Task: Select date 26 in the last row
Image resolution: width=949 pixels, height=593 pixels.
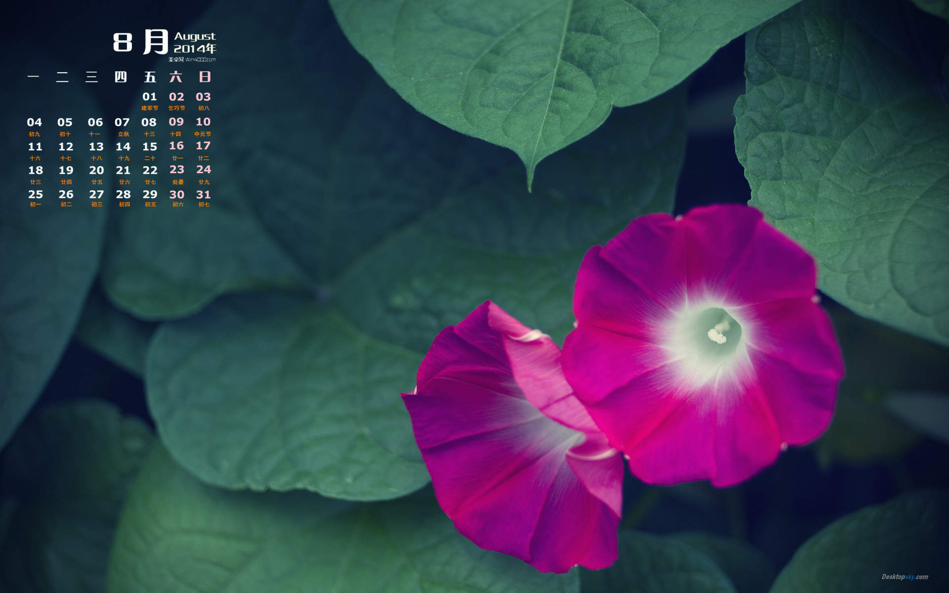Action: pyautogui.click(x=66, y=195)
